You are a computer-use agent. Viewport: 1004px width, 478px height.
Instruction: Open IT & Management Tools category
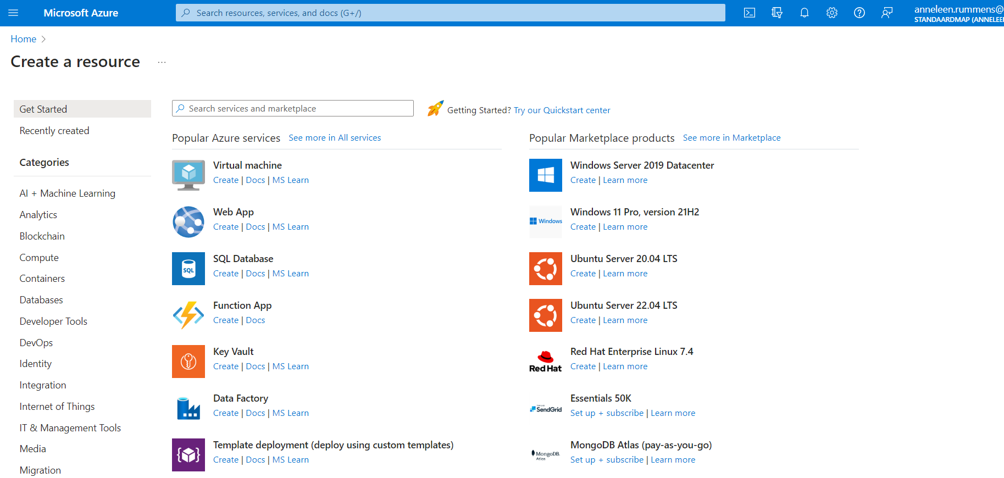[x=70, y=428]
